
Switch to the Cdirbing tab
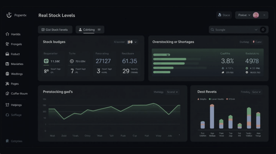click(x=90, y=30)
